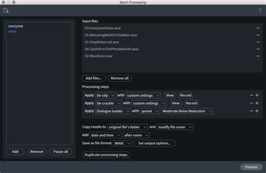Open the date and time dropdown
Screen dimensions: 266x173
pyautogui.click(x=105, y=135)
